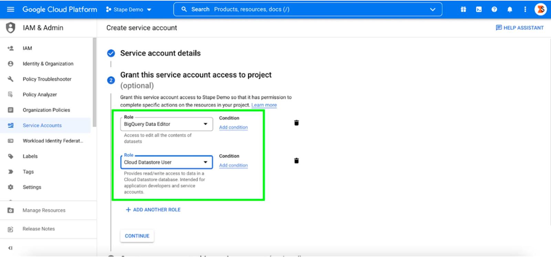Click the Continue button

tap(137, 236)
